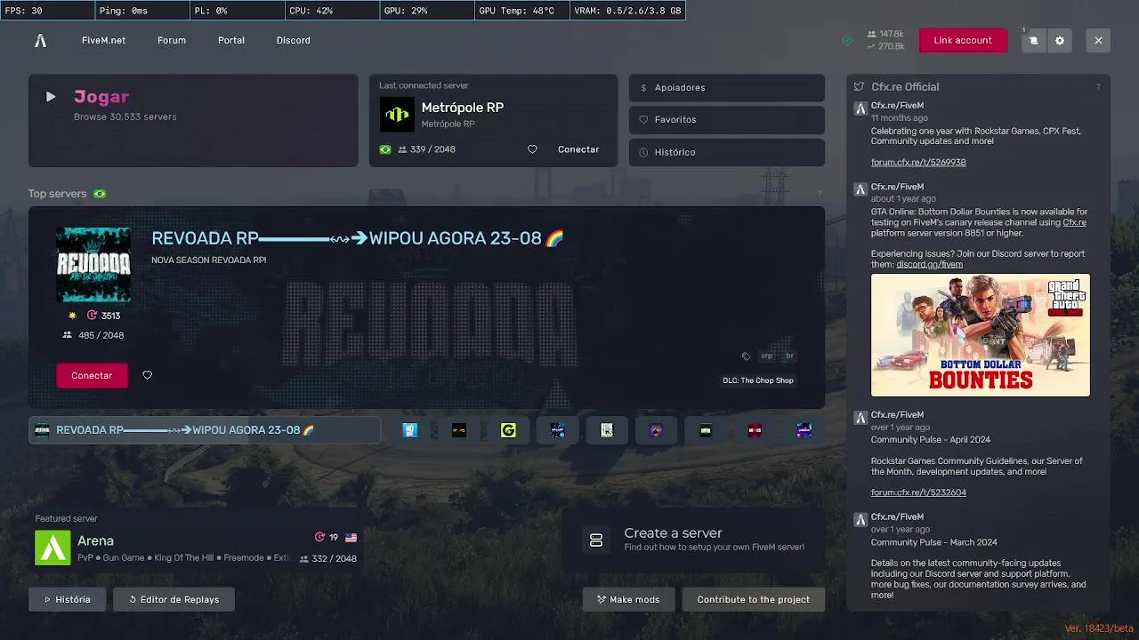Viewport: 1139px width, 640px height.
Task: Click the REVOADA server logo image
Action: 93,265
